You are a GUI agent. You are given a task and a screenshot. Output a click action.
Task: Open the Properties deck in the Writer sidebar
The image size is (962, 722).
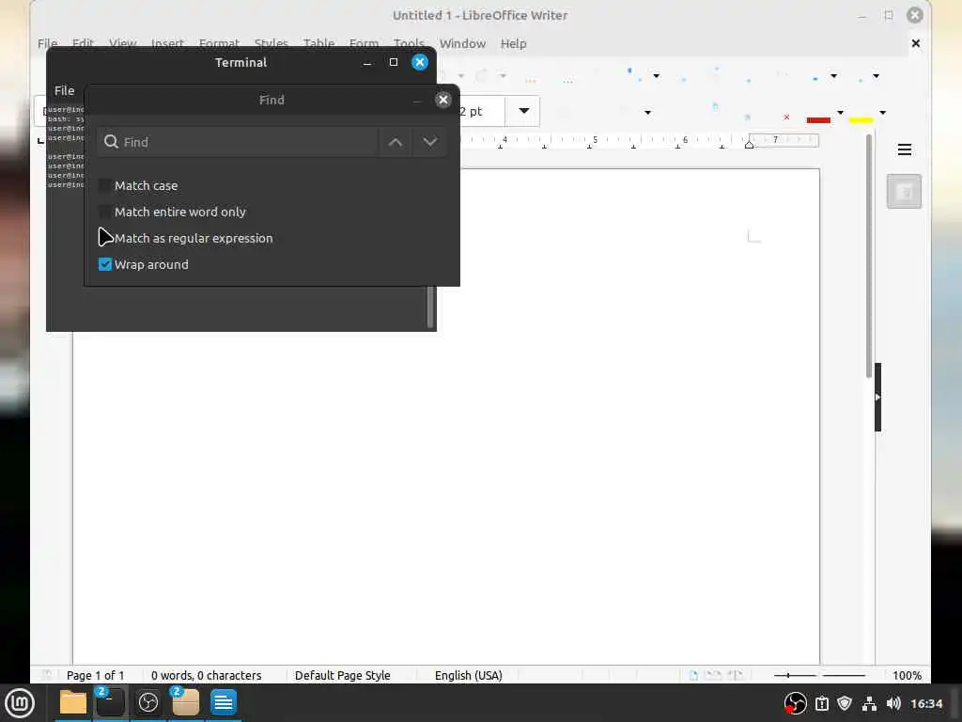click(x=904, y=192)
